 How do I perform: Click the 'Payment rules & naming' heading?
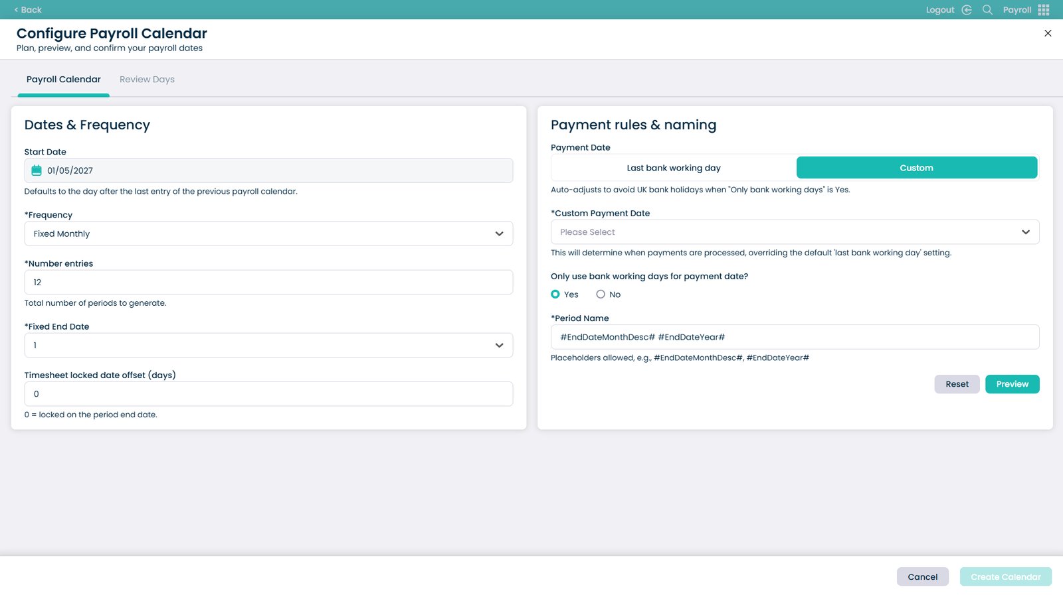(633, 125)
